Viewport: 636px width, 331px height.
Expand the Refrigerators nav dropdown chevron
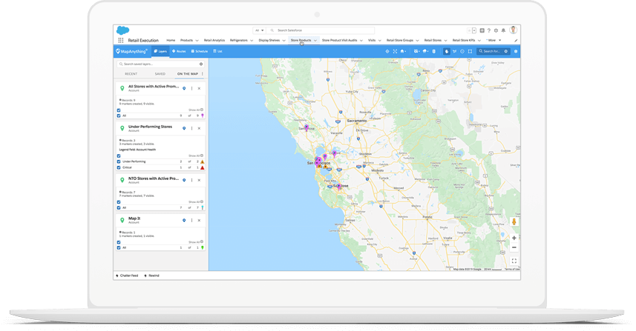(252, 41)
